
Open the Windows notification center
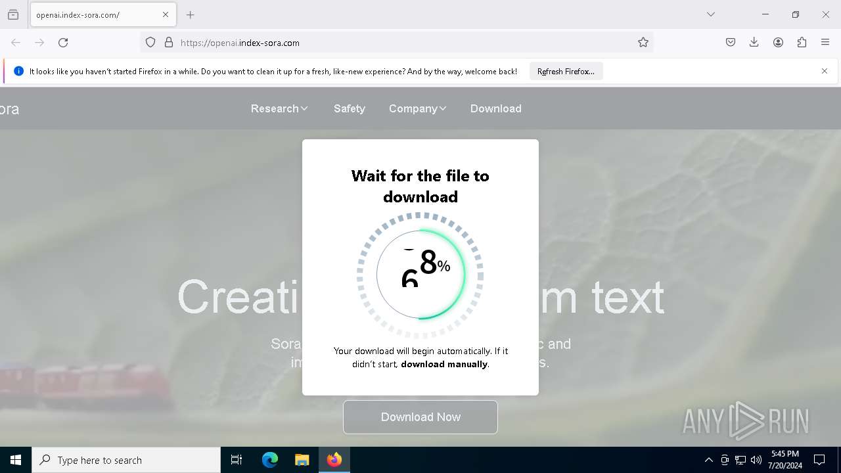[x=819, y=460]
